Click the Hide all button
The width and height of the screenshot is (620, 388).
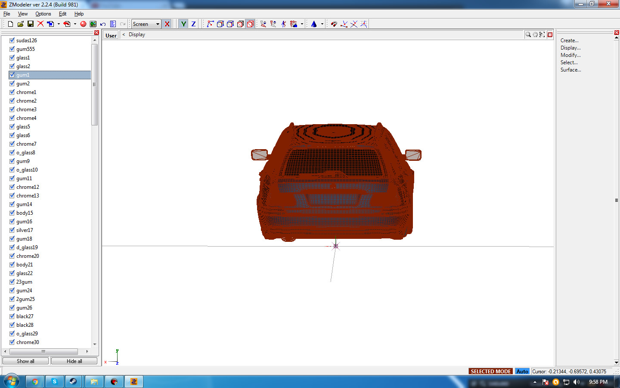[x=74, y=361]
